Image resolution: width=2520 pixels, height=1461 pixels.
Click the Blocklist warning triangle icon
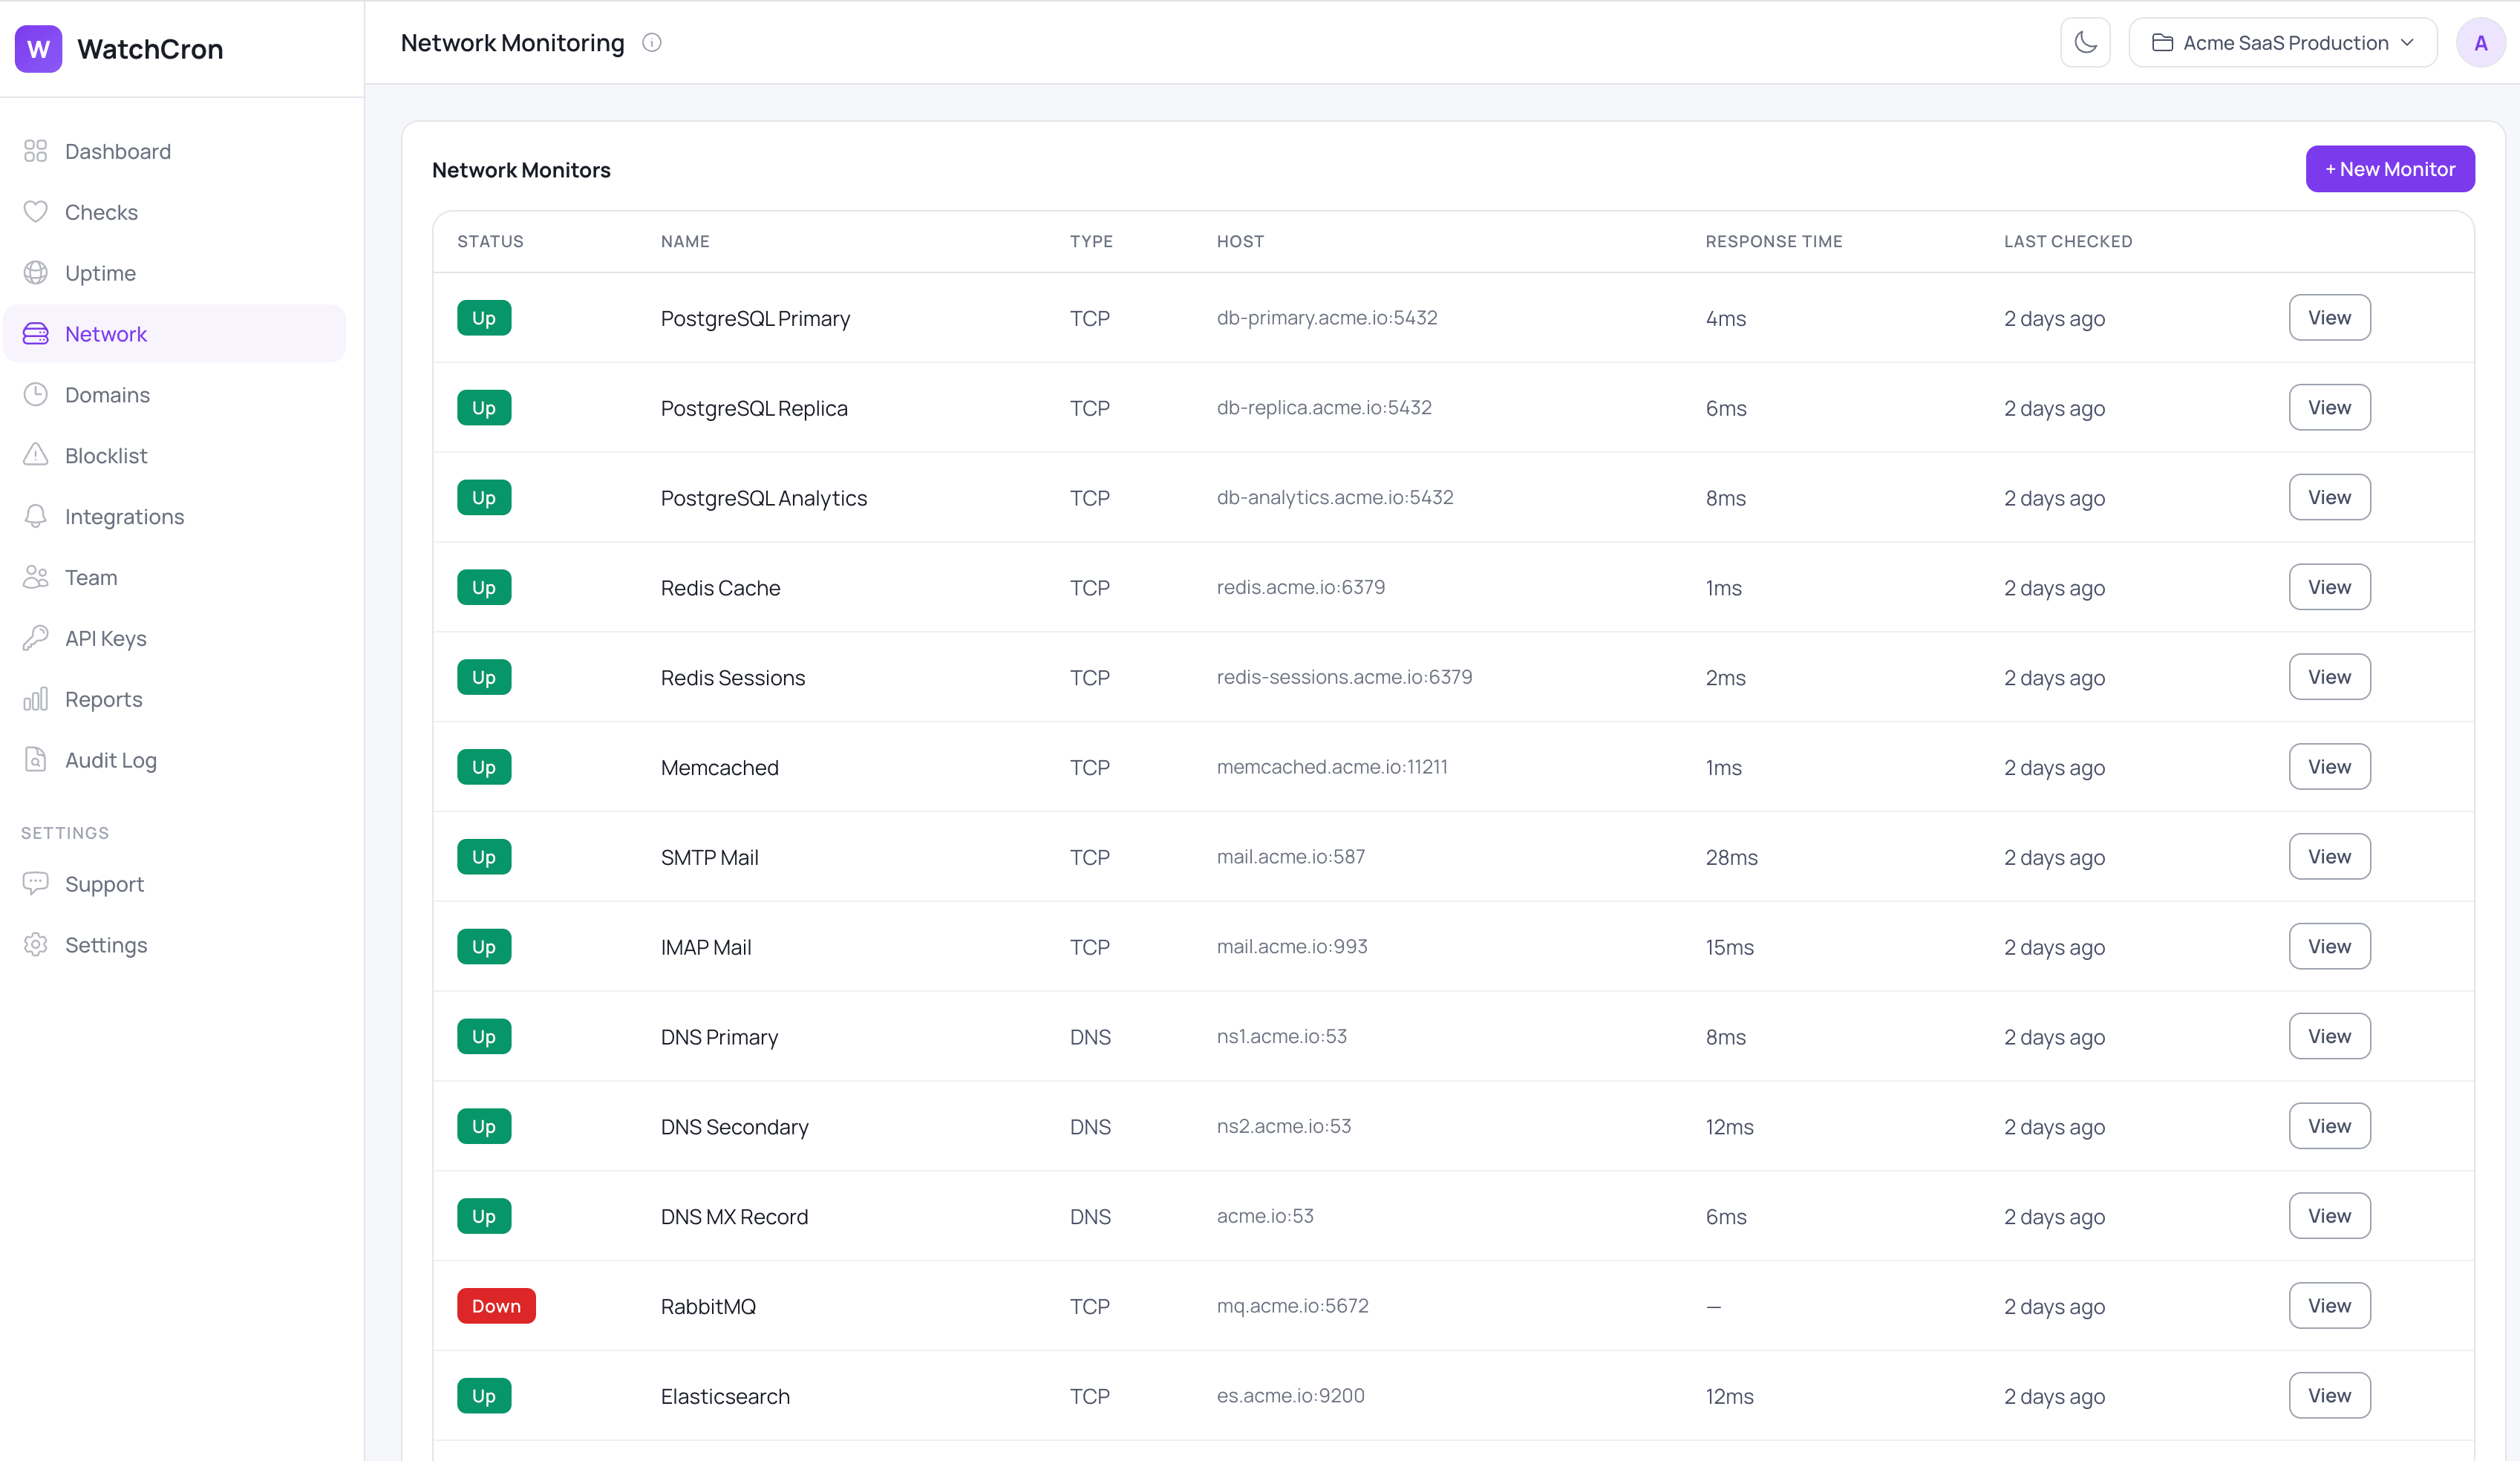click(x=35, y=455)
